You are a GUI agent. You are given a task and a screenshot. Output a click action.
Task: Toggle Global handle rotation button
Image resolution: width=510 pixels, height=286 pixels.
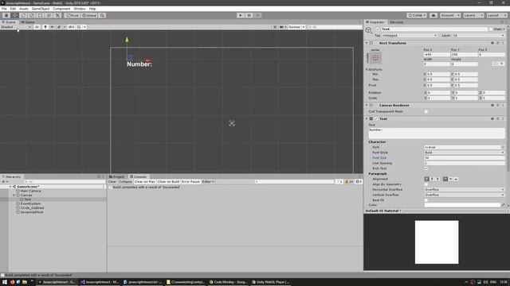pos(89,15)
